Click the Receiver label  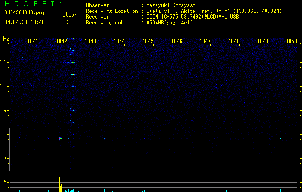pos(97,17)
